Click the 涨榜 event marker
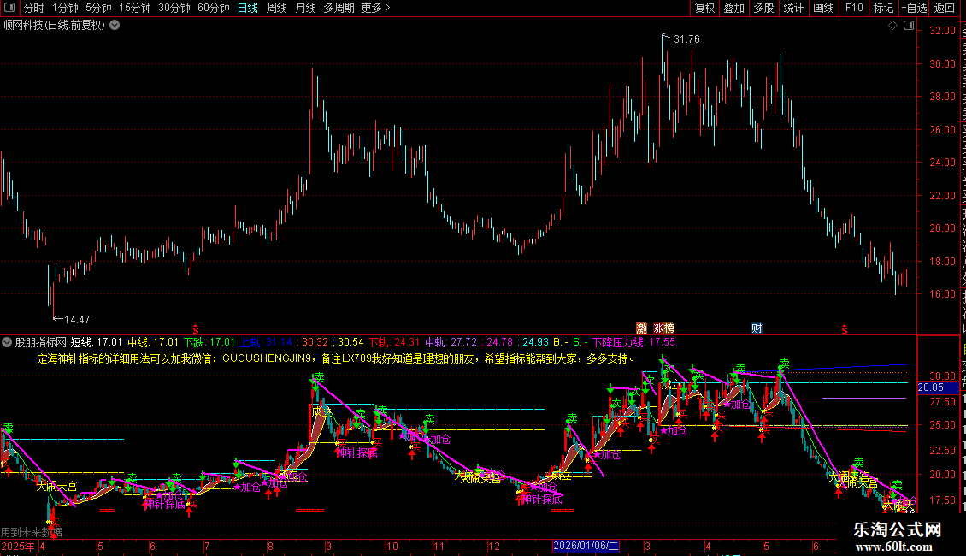The height and width of the screenshot is (556, 966). tap(663, 328)
